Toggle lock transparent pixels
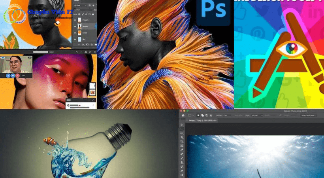Viewport: 324px width, 178px height. click(79, 14)
